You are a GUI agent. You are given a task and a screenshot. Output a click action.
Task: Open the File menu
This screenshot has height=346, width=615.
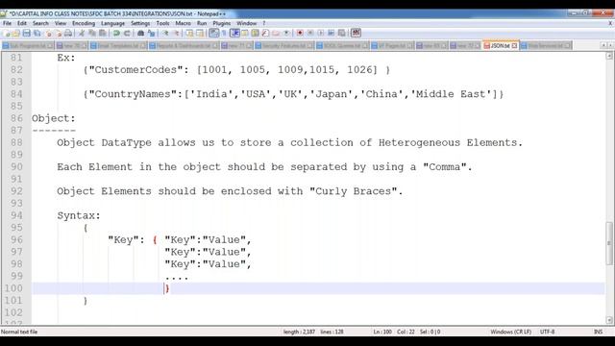pyautogui.click(x=7, y=23)
